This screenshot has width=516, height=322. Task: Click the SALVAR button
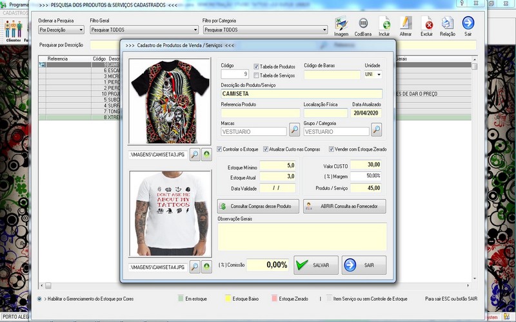click(316, 265)
